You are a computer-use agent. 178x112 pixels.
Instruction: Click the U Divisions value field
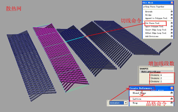coord(167,81)
